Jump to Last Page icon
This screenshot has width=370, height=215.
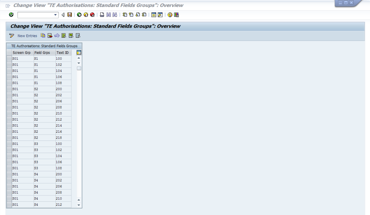click(144, 15)
